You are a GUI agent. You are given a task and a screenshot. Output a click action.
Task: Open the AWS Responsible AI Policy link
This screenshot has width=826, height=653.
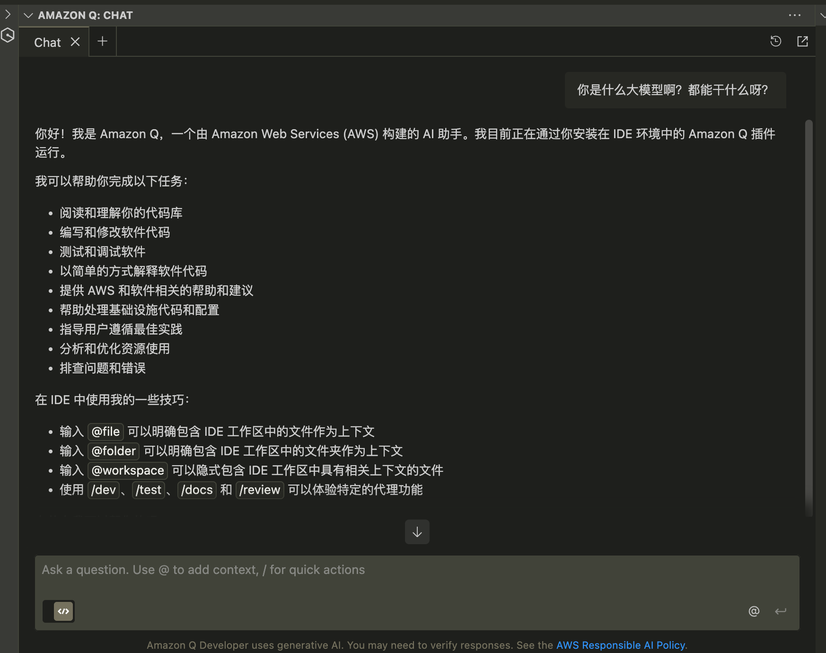pyautogui.click(x=621, y=645)
